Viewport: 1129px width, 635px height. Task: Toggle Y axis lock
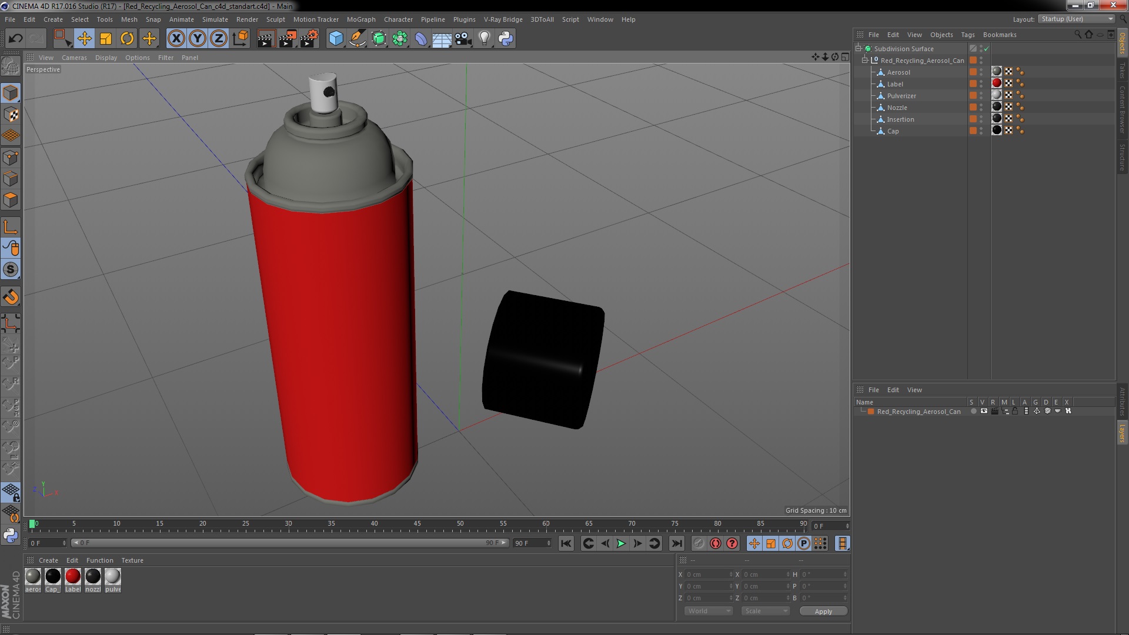pyautogui.click(x=198, y=39)
